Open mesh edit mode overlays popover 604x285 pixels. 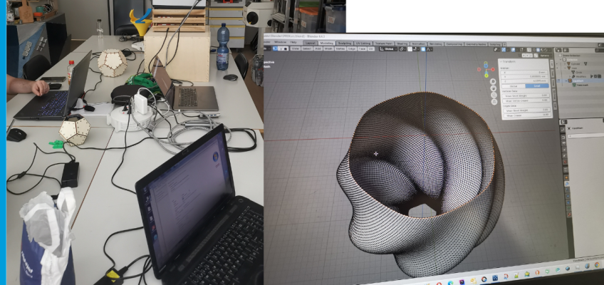coord(522,50)
